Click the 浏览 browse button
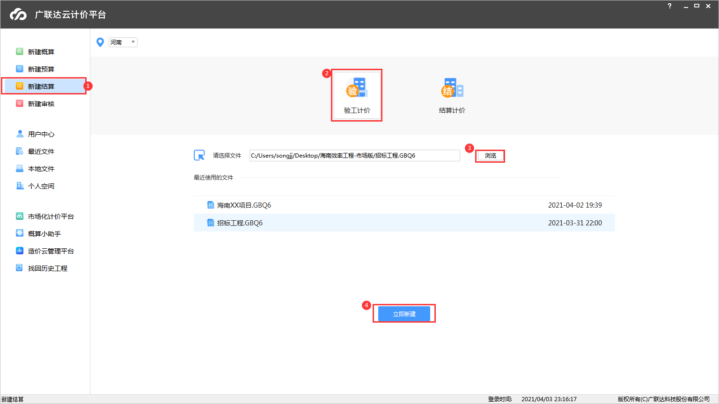Screen dimensions: 719x404 pyautogui.click(x=491, y=156)
